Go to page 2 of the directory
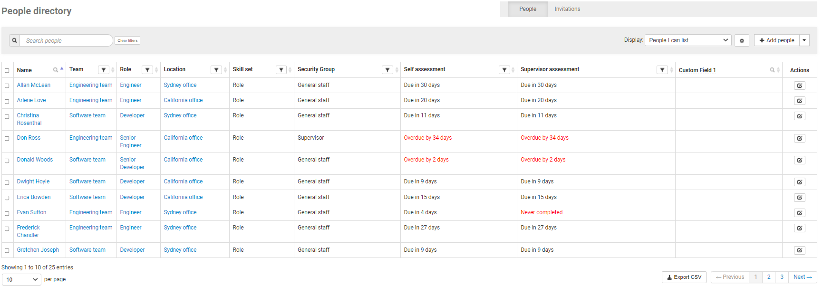 pyautogui.click(x=769, y=277)
